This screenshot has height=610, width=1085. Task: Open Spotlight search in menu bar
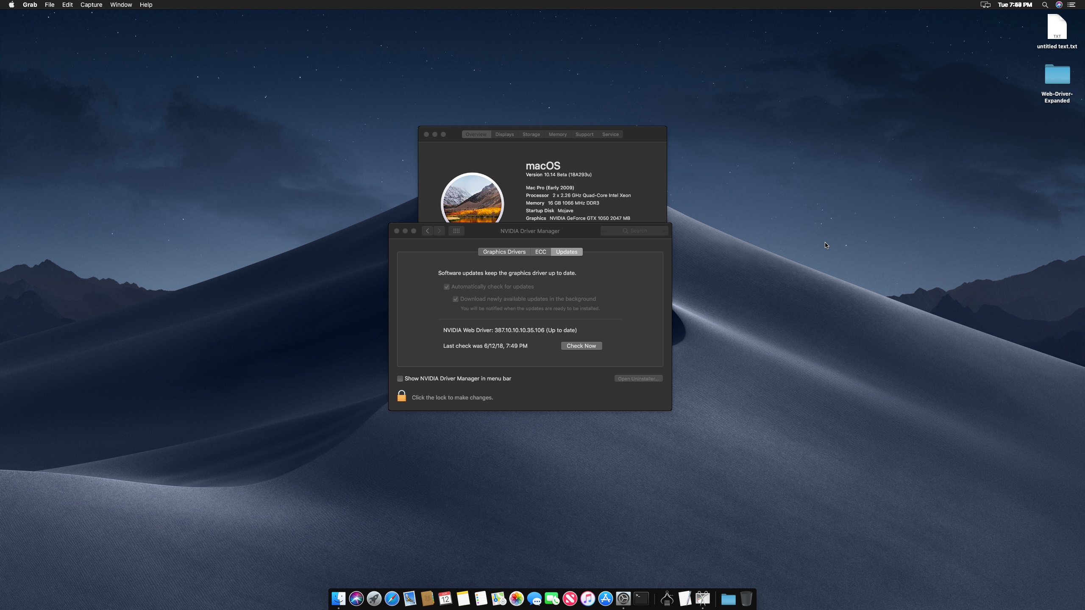coord(1045,5)
